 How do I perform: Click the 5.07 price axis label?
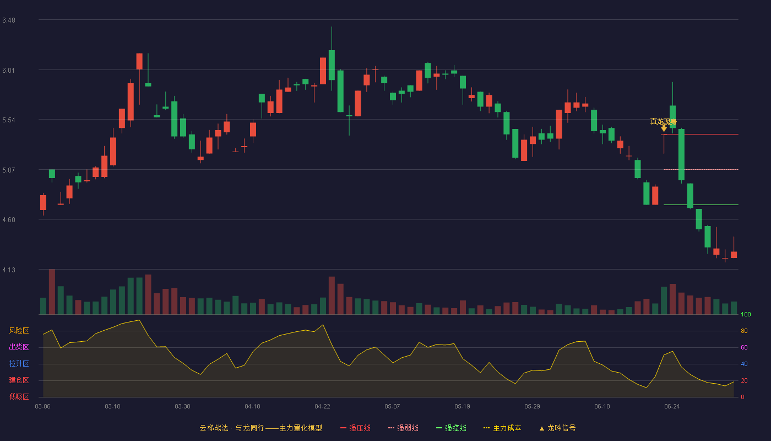9,170
